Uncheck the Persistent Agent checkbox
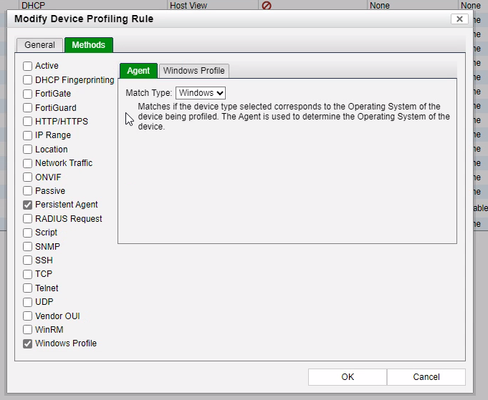488x400 pixels. (28, 205)
